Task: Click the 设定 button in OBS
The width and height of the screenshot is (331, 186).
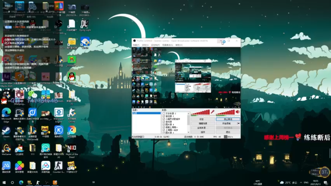Action: tap(203, 119)
